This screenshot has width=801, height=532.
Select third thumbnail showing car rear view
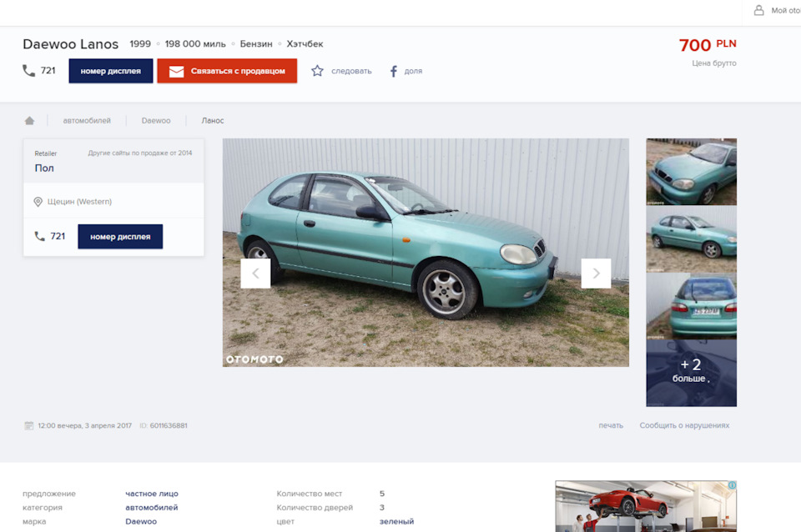point(691,306)
